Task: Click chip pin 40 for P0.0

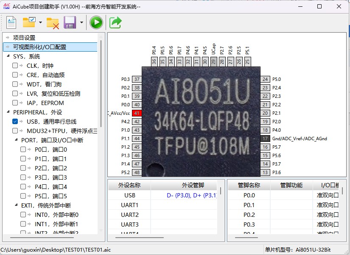Action: (x=137, y=105)
